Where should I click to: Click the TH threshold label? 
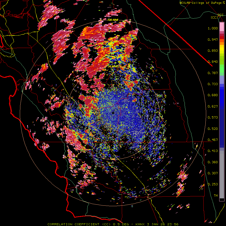click(216, 196)
